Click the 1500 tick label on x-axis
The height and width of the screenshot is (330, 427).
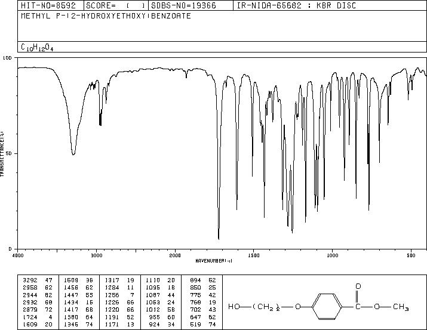click(254, 255)
